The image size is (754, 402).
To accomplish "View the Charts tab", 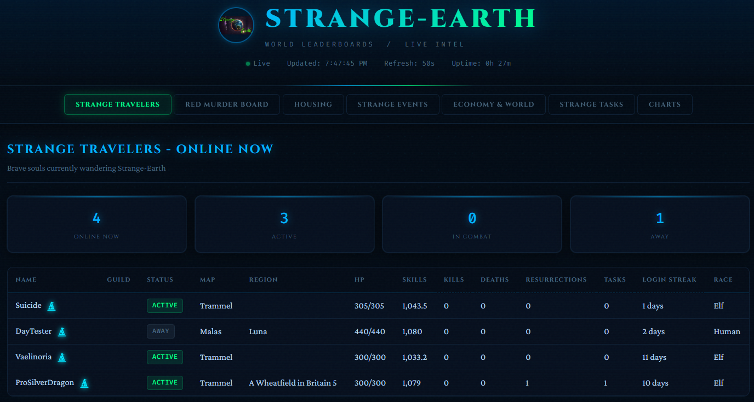I will (665, 104).
